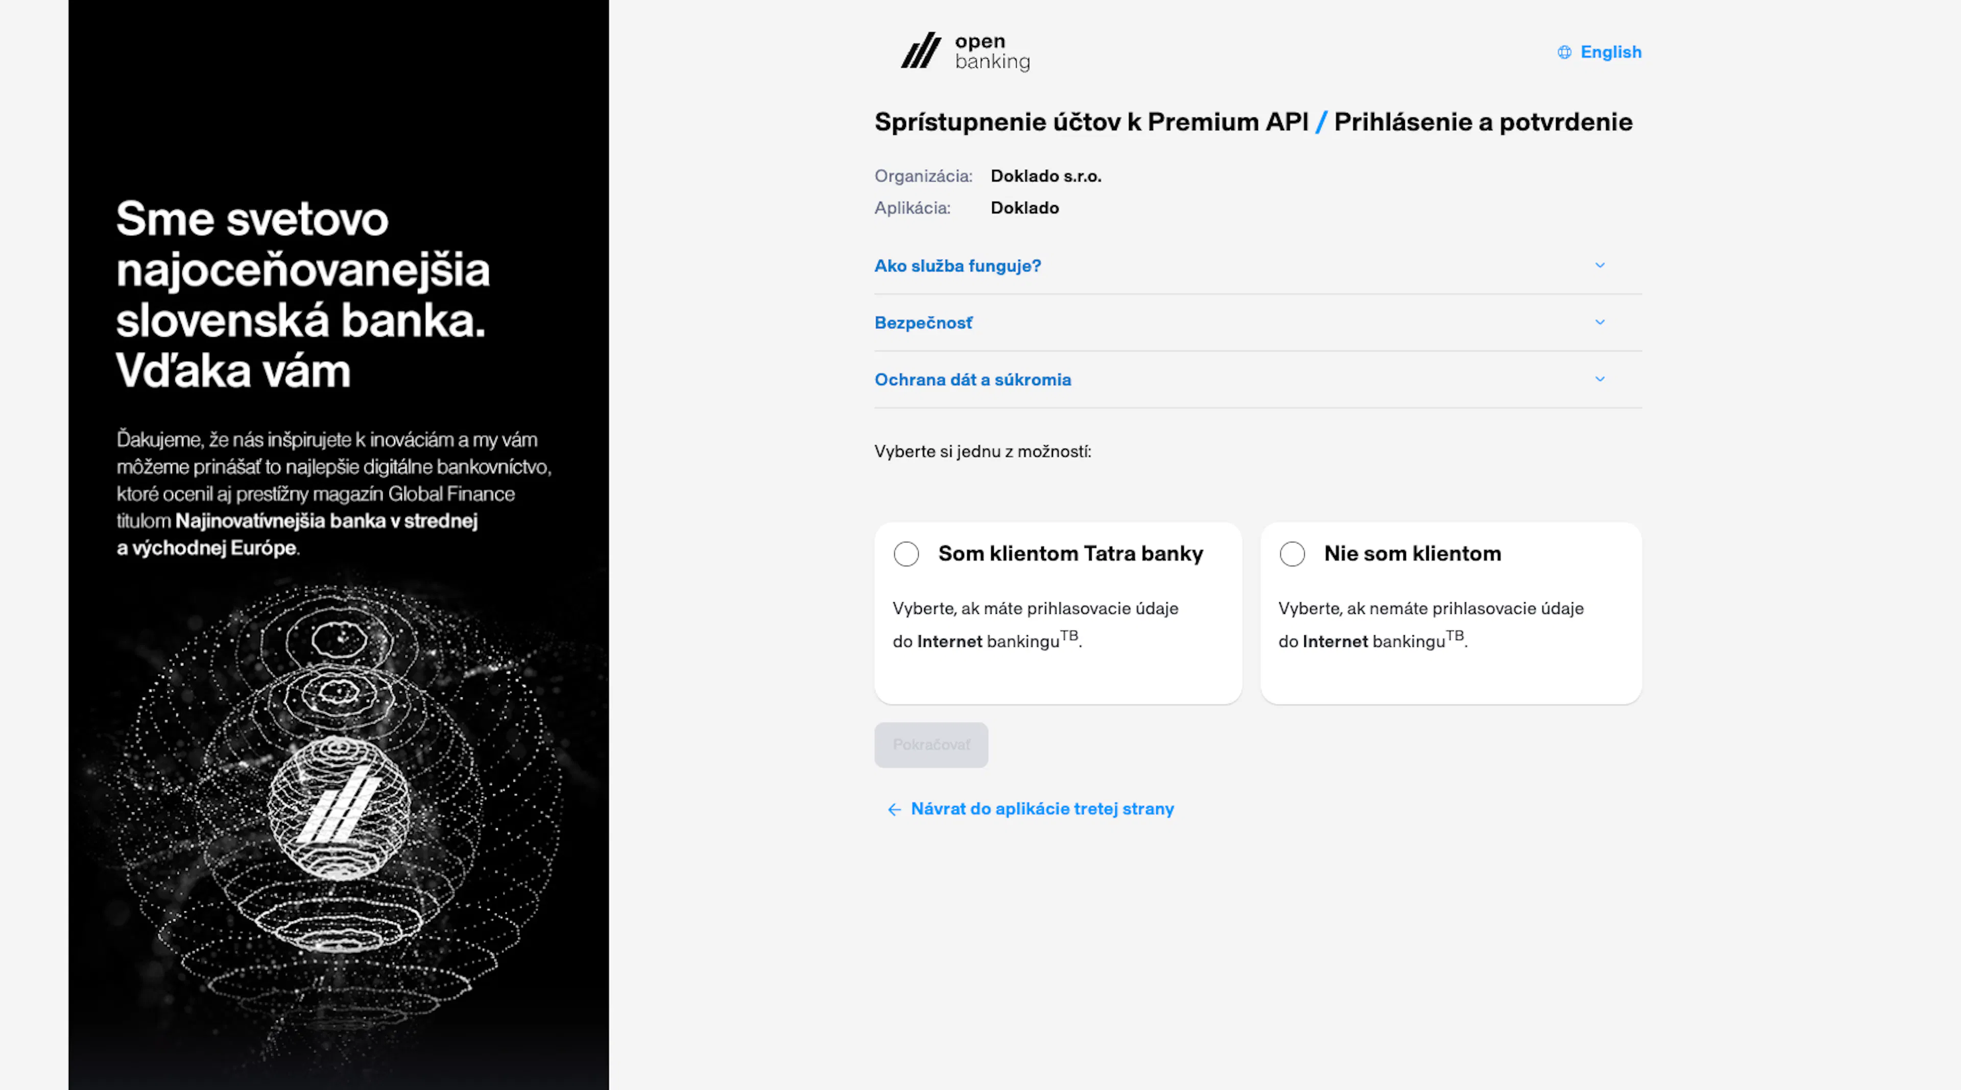Screen dimensions: 1961x1090
Task: Choose the Som klientom Tatra banky card
Action: (1058, 613)
